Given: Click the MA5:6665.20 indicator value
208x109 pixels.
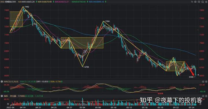Looking at the screenshot, I should point(28,2).
